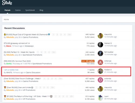
Task: Go to page 4 of Perfect 10 thread
Action: click(49, 52)
